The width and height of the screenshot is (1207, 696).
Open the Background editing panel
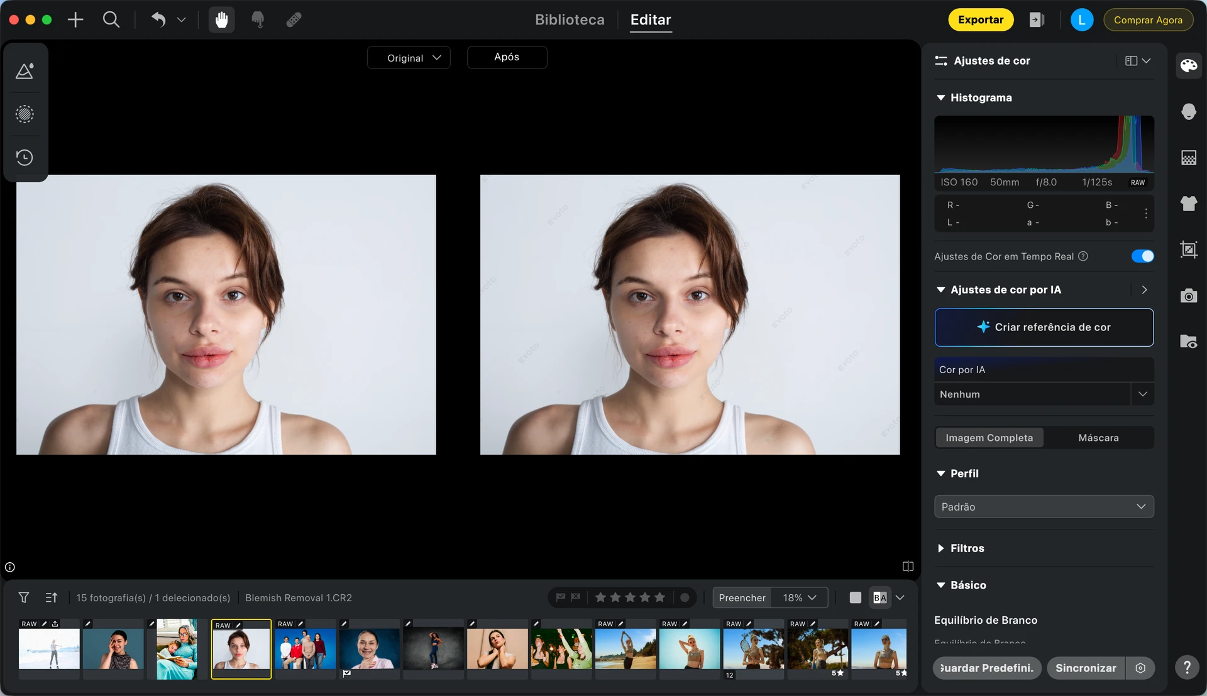point(1189,158)
